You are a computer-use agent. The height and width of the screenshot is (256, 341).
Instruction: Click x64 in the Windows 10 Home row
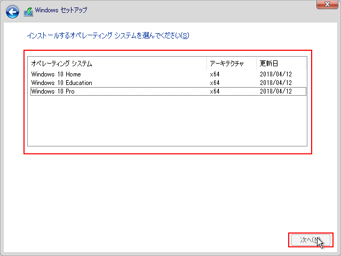[x=215, y=74]
